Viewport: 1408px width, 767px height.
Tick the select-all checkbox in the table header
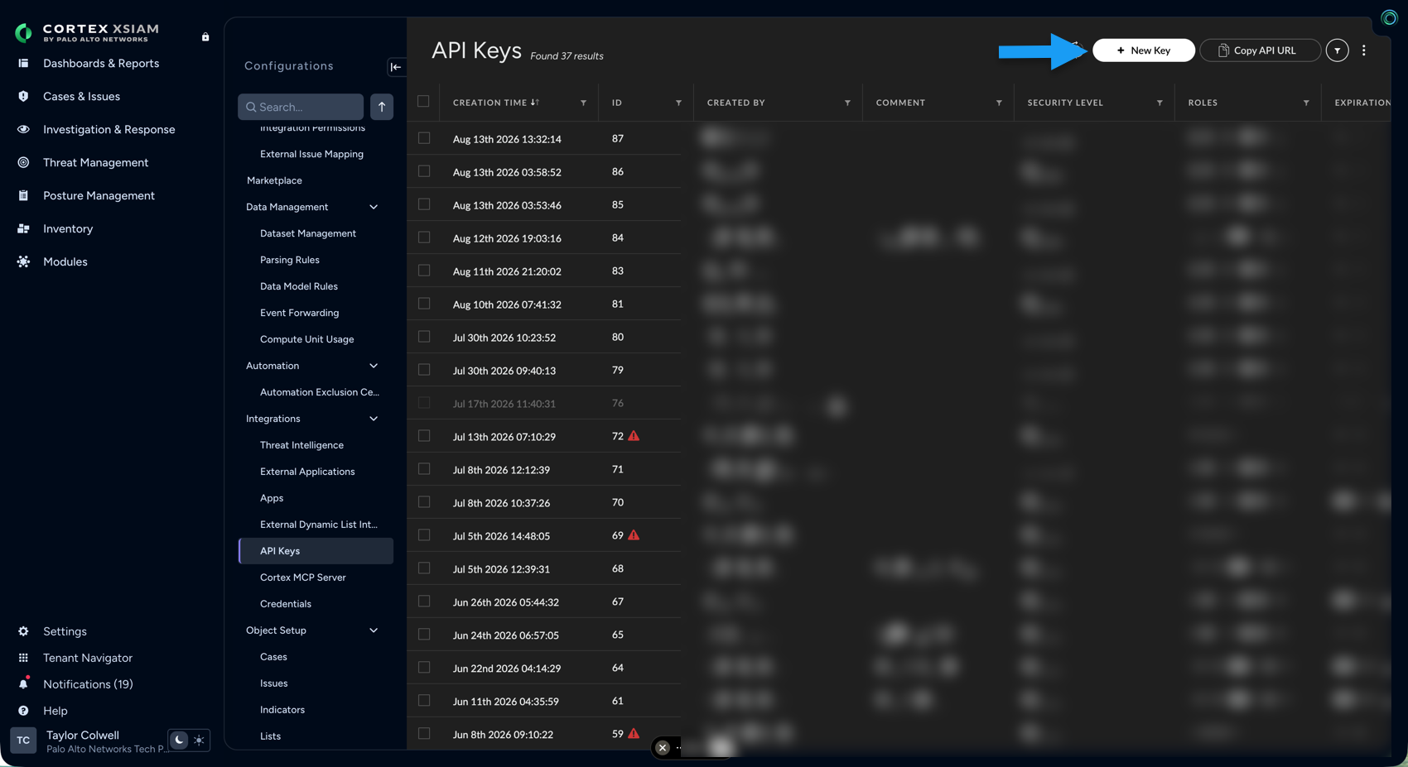coord(423,102)
